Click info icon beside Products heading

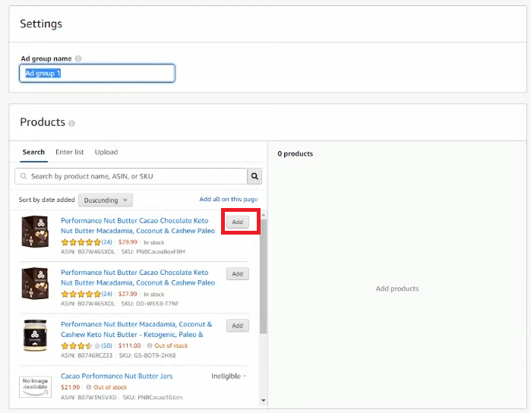[72, 123]
